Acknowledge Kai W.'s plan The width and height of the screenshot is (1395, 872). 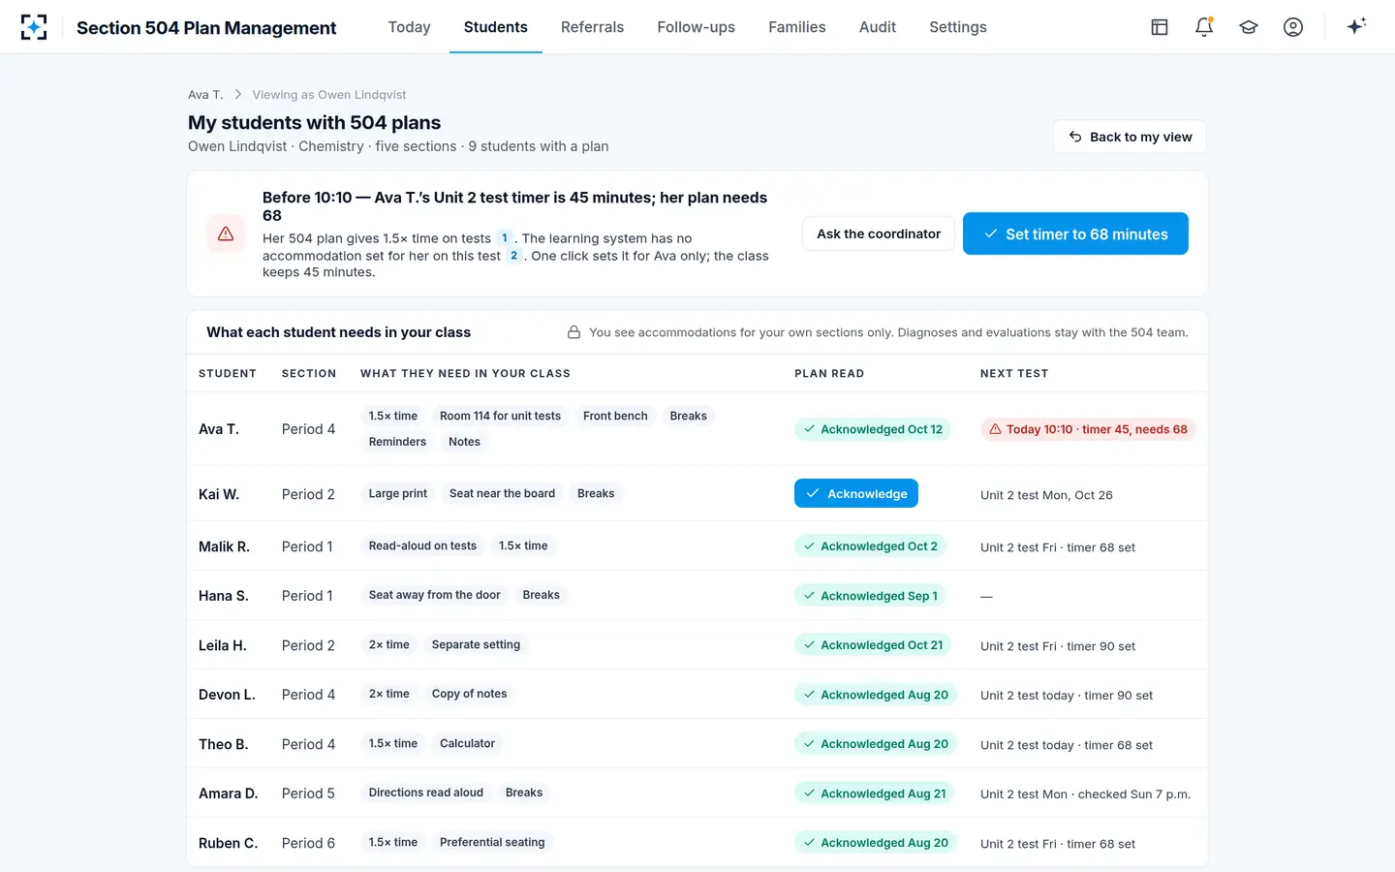(x=856, y=493)
